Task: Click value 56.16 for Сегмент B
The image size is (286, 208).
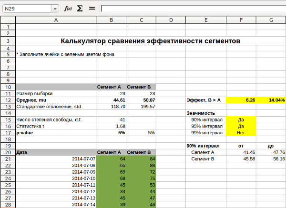Action: (x=279, y=159)
